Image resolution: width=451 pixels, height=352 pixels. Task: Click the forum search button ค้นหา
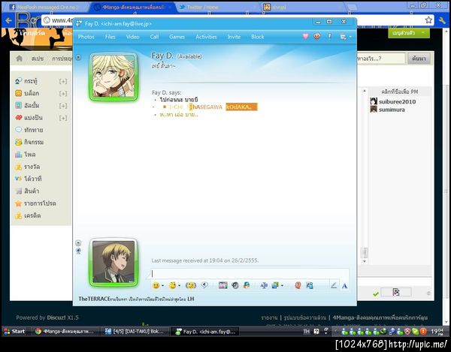pyautogui.click(x=419, y=59)
